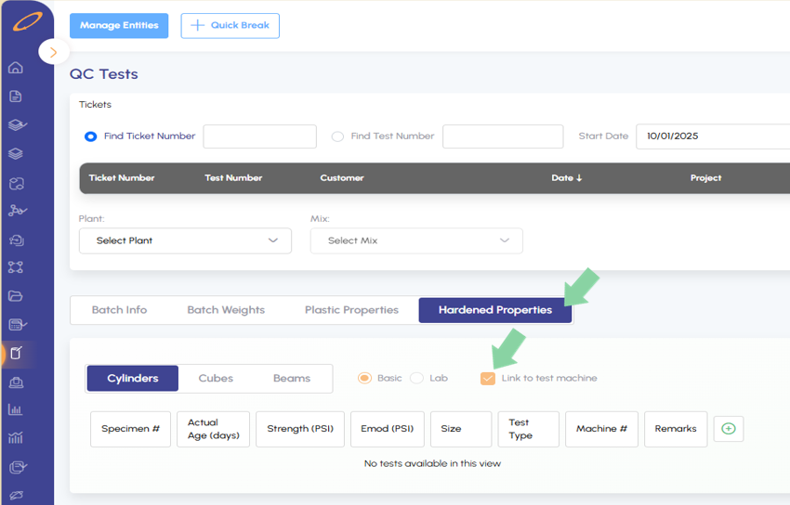This screenshot has width=790, height=505.
Task: Switch to the Batch Weights tab
Action: (x=226, y=310)
